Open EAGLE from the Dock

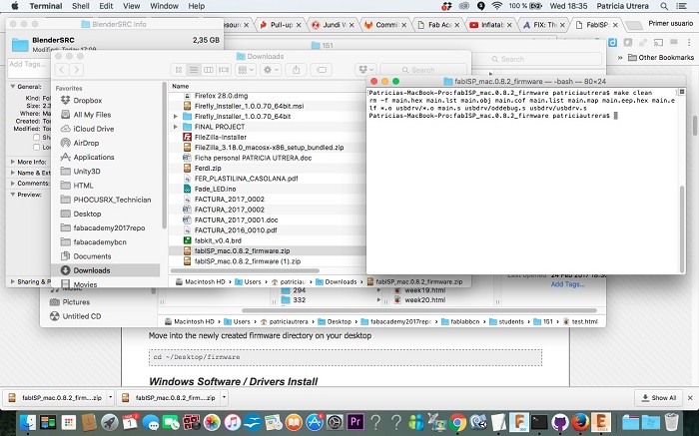point(601,422)
